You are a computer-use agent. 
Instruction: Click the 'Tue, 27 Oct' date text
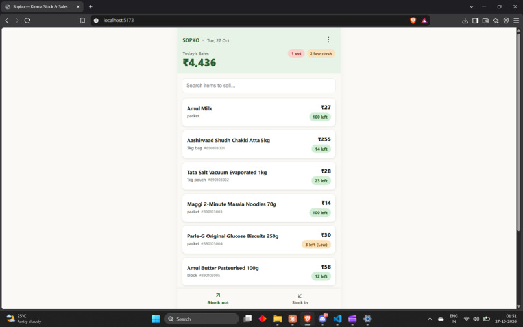[x=218, y=40]
